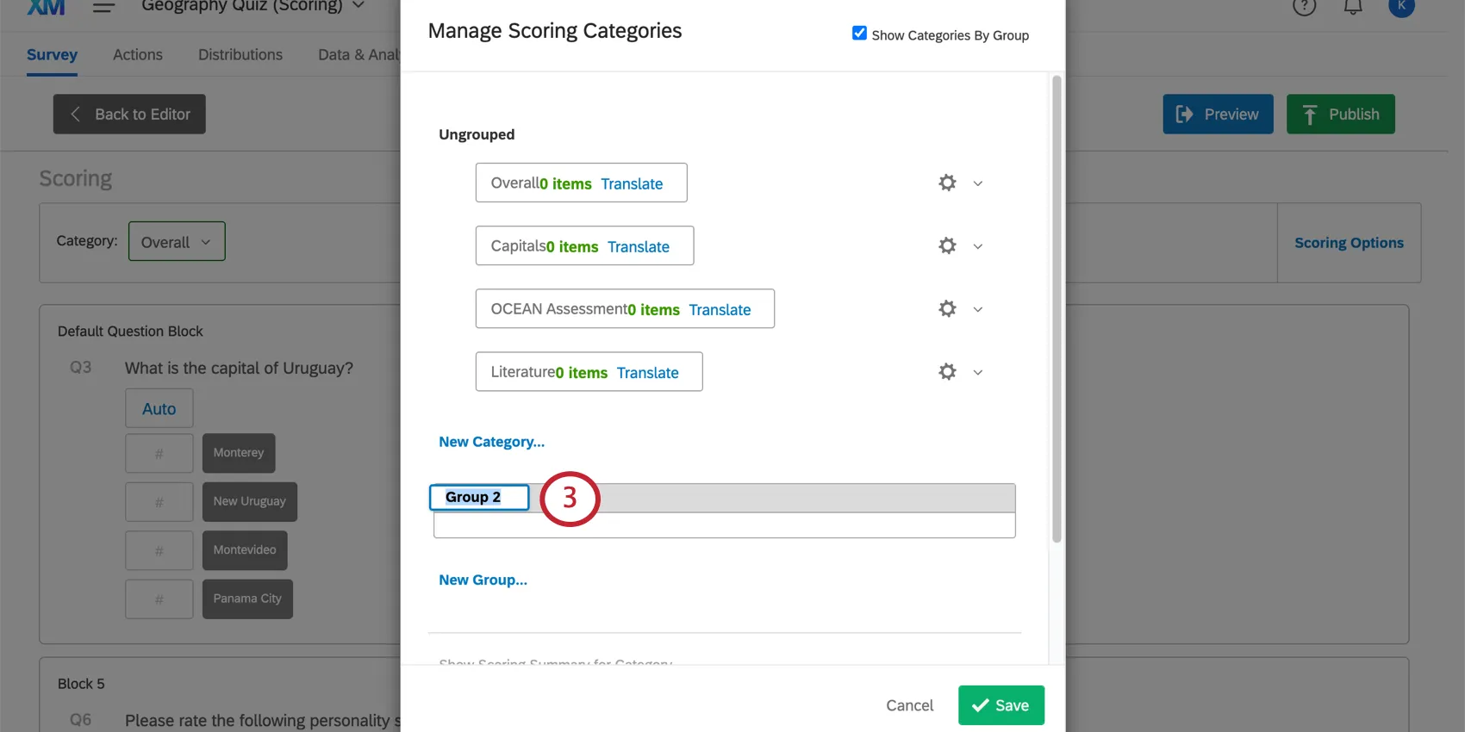This screenshot has width=1465, height=732.
Task: Open settings gear for Literature category
Action: 946,371
